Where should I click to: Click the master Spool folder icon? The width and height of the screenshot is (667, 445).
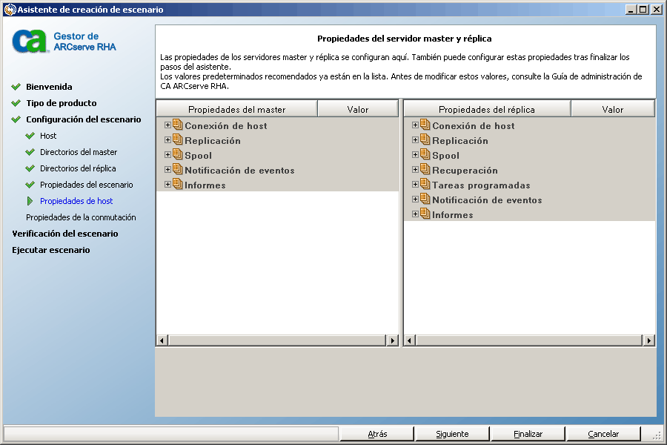[x=178, y=154]
